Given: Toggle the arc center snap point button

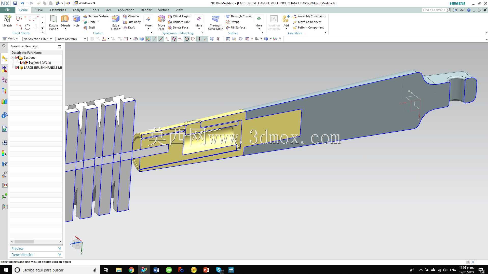Looking at the screenshot, I should (187, 39).
